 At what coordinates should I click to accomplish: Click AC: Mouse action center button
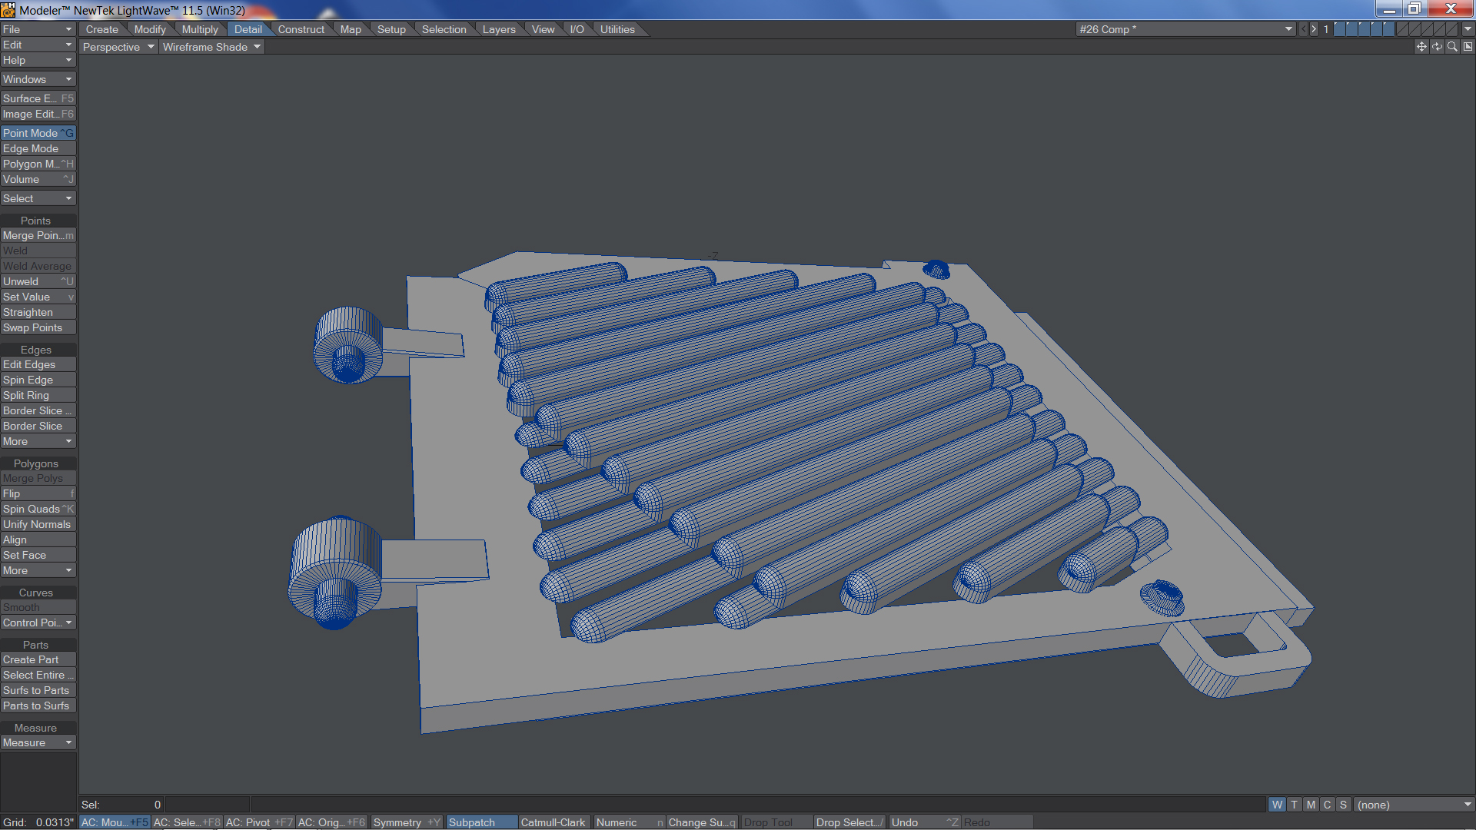(x=115, y=822)
